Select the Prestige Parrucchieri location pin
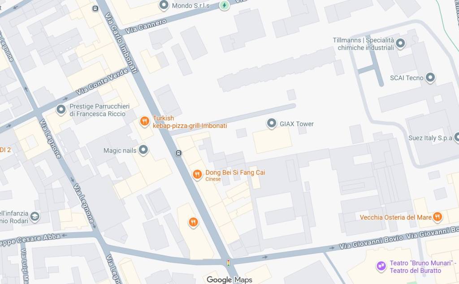 click(x=61, y=110)
